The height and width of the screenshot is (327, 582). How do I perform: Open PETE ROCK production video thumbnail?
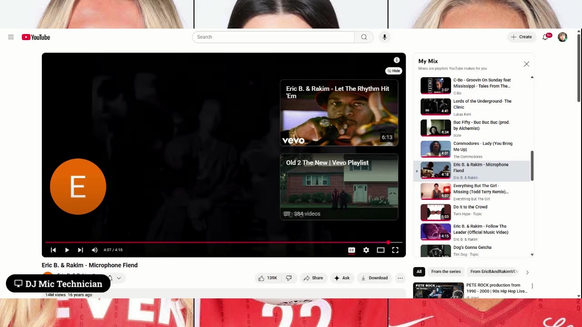[438, 291]
